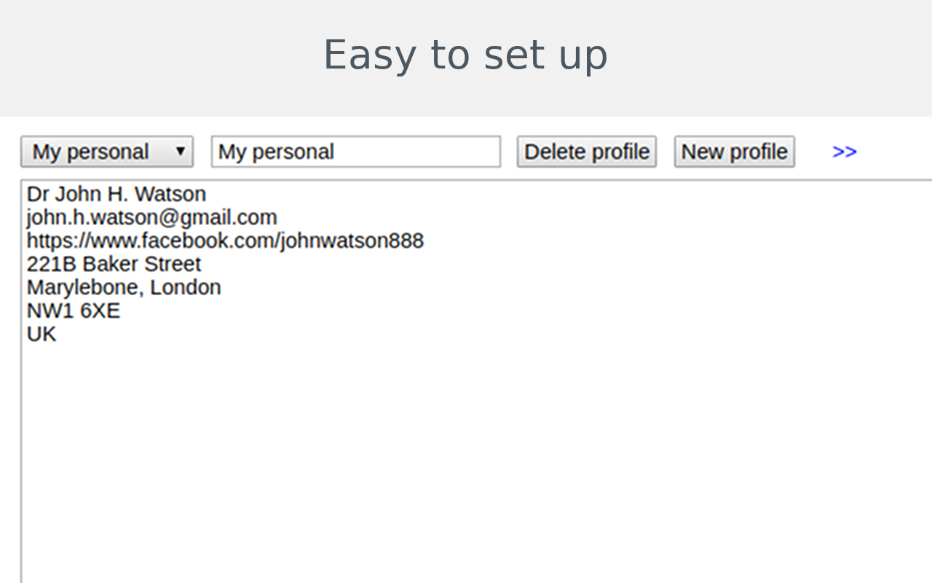932x583 pixels.
Task: Click the profile dropdown arrow
Action: (x=181, y=152)
